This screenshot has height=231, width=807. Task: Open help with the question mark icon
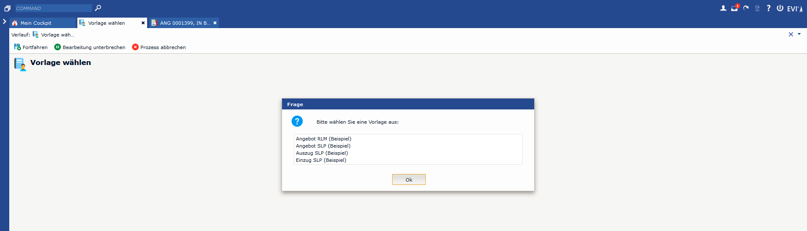pyautogui.click(x=769, y=8)
